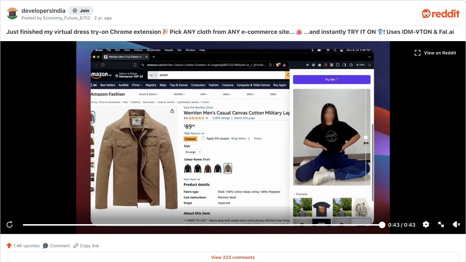Open the developersIndia community avatar
The height and width of the screenshot is (262, 466).
click(12, 13)
